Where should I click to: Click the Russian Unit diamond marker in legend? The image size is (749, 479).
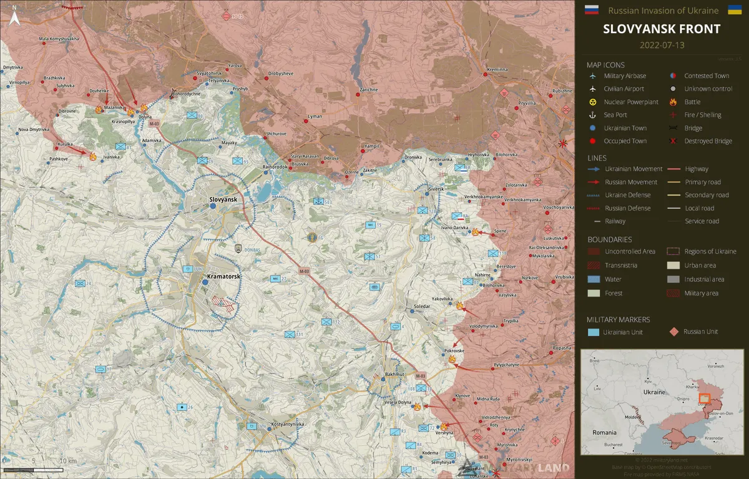coord(674,332)
